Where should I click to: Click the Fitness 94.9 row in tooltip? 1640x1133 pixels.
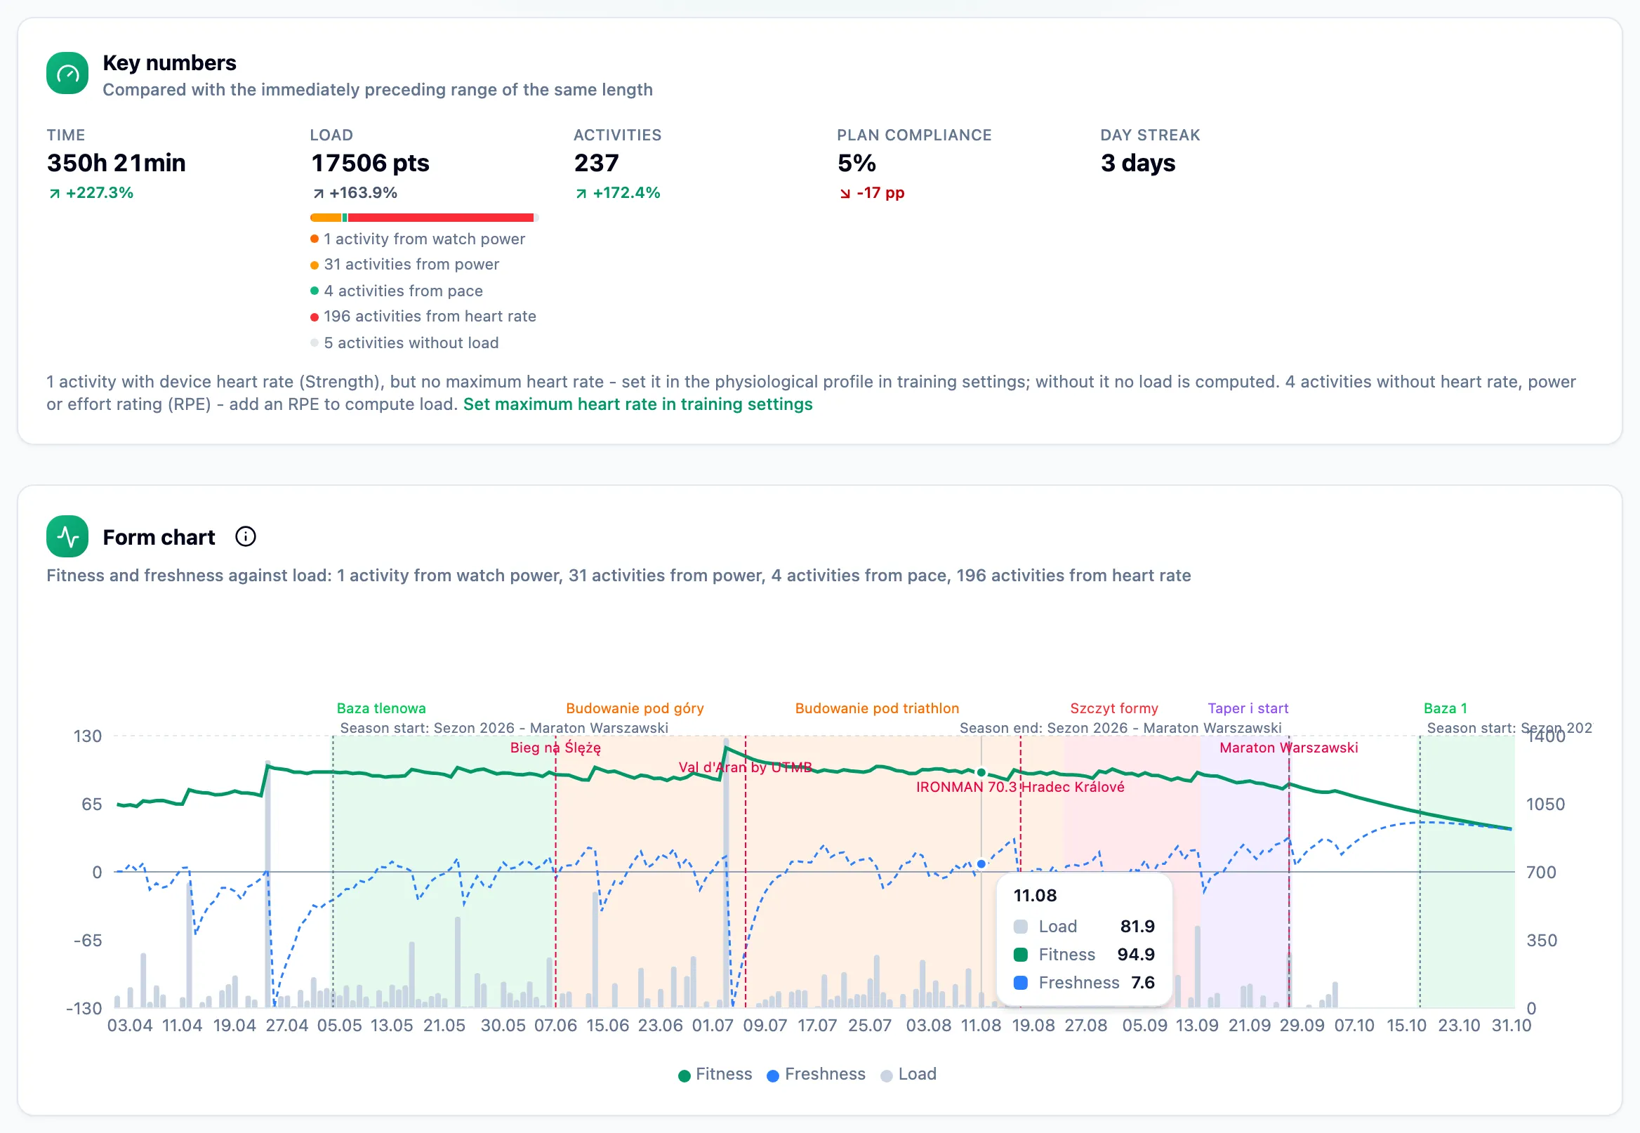(x=1084, y=955)
